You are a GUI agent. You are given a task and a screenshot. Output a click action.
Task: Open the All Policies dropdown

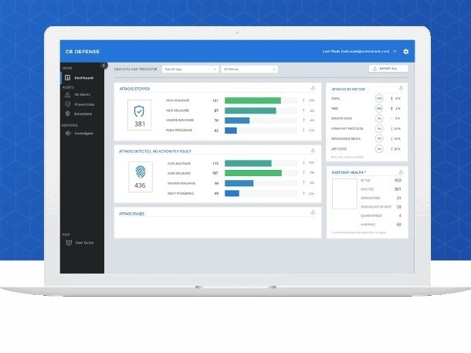(249, 69)
